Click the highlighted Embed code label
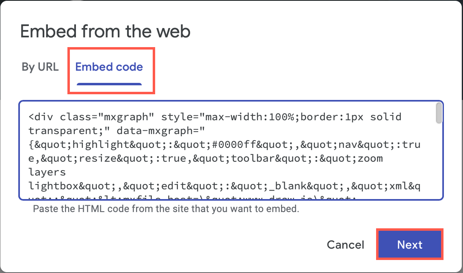Viewport: 463px width, 273px height. click(x=108, y=67)
